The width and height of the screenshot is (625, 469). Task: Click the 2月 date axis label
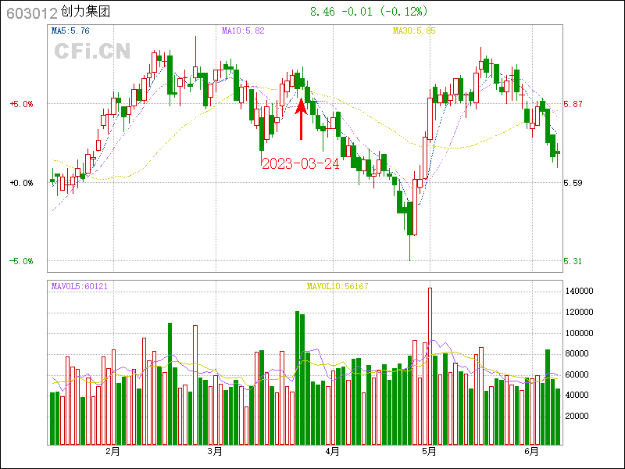pos(112,452)
